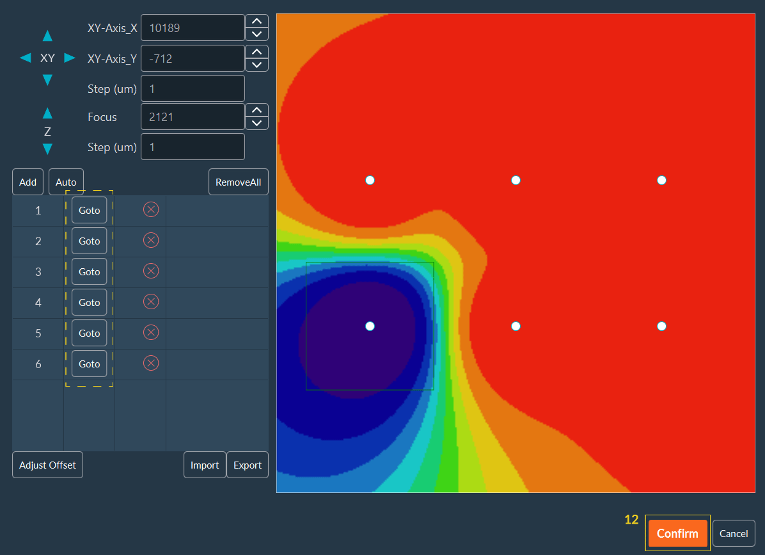This screenshot has width=765, height=555.
Task: Click the XY up arrow to move stage
Action: [x=47, y=36]
